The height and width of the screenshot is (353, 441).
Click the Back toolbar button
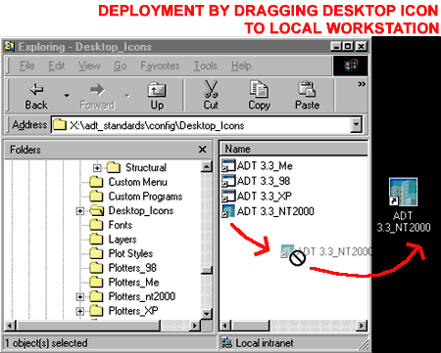click(x=36, y=96)
